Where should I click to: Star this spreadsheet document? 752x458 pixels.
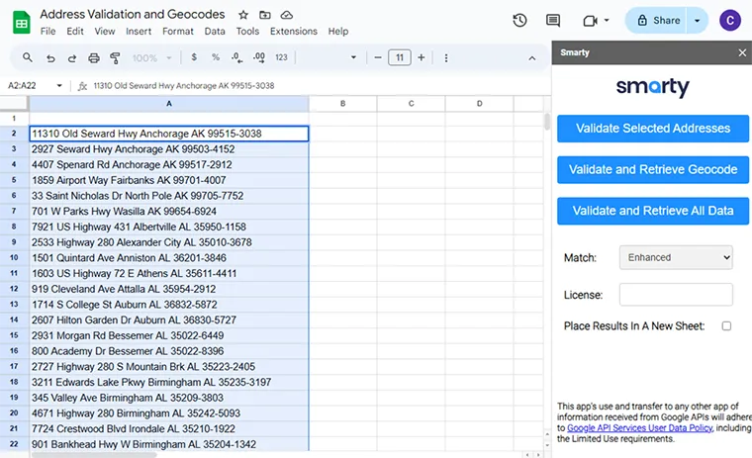coord(243,15)
